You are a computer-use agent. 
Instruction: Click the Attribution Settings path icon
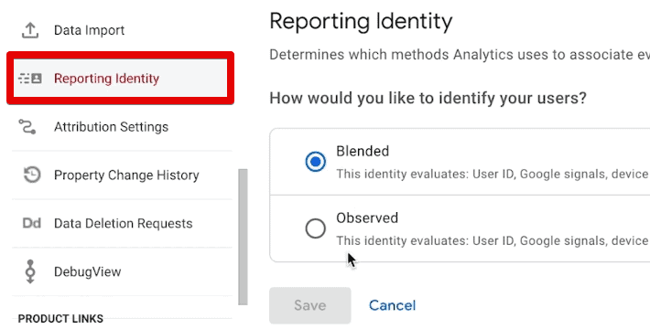click(x=27, y=127)
